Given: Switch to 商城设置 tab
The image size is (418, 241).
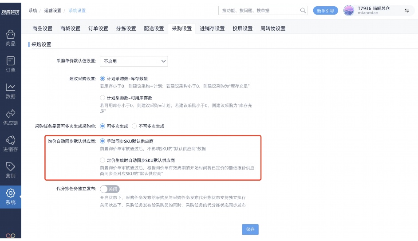Looking at the screenshot, I should pyautogui.click(x=70, y=28).
